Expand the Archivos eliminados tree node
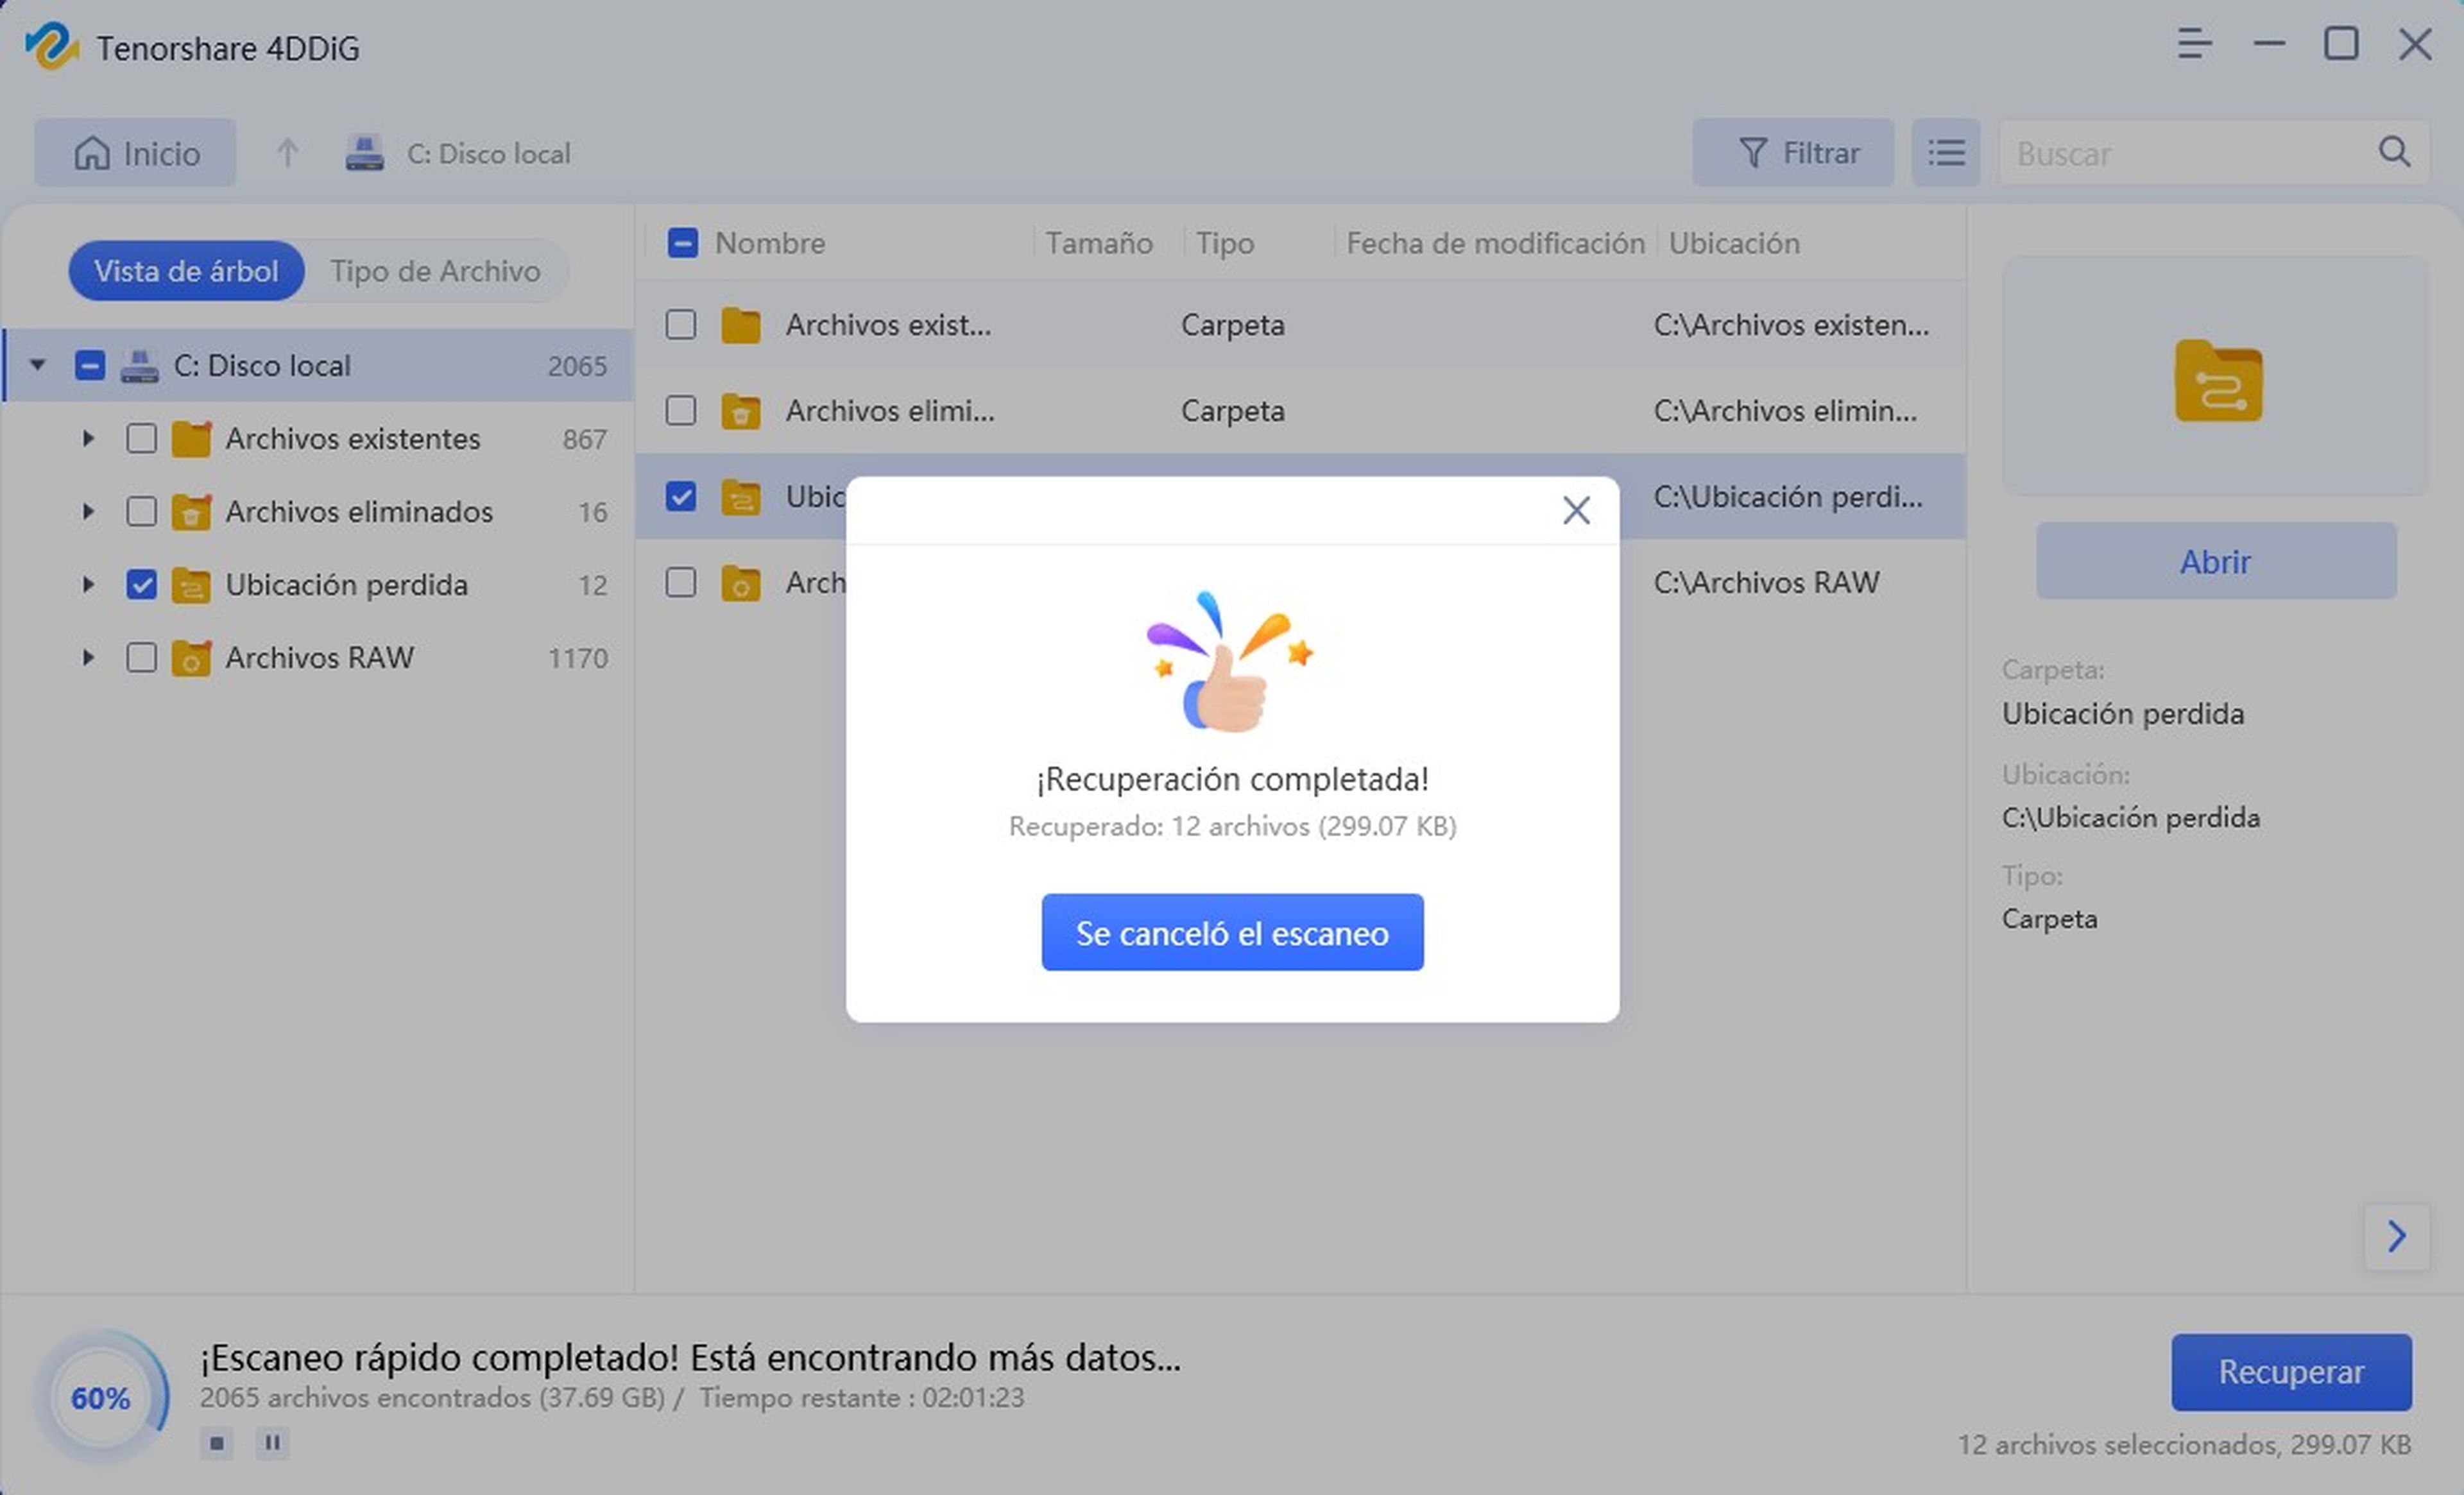 [x=88, y=512]
